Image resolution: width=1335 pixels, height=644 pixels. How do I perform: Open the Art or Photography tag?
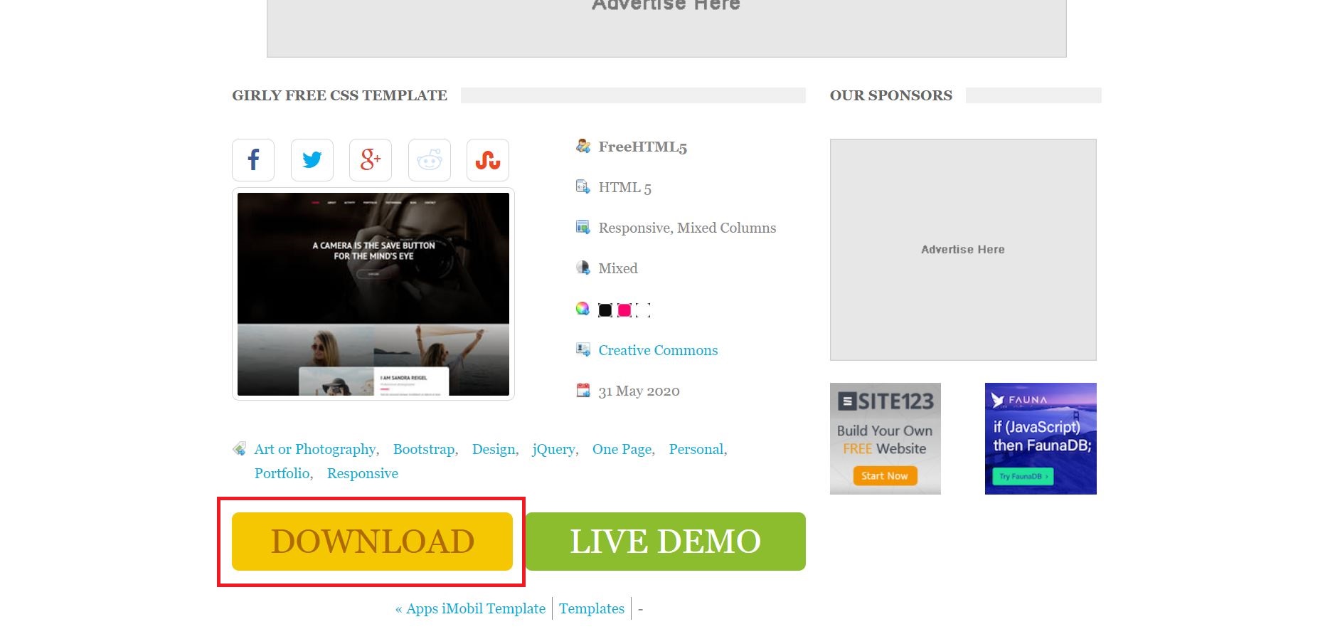coord(315,449)
